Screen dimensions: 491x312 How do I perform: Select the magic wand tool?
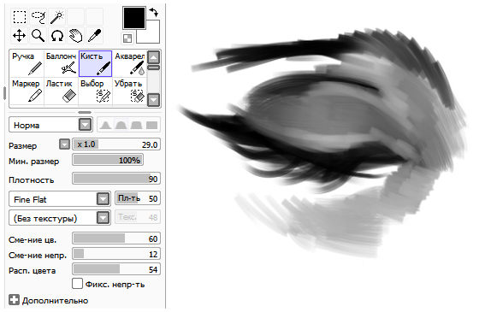click(57, 16)
